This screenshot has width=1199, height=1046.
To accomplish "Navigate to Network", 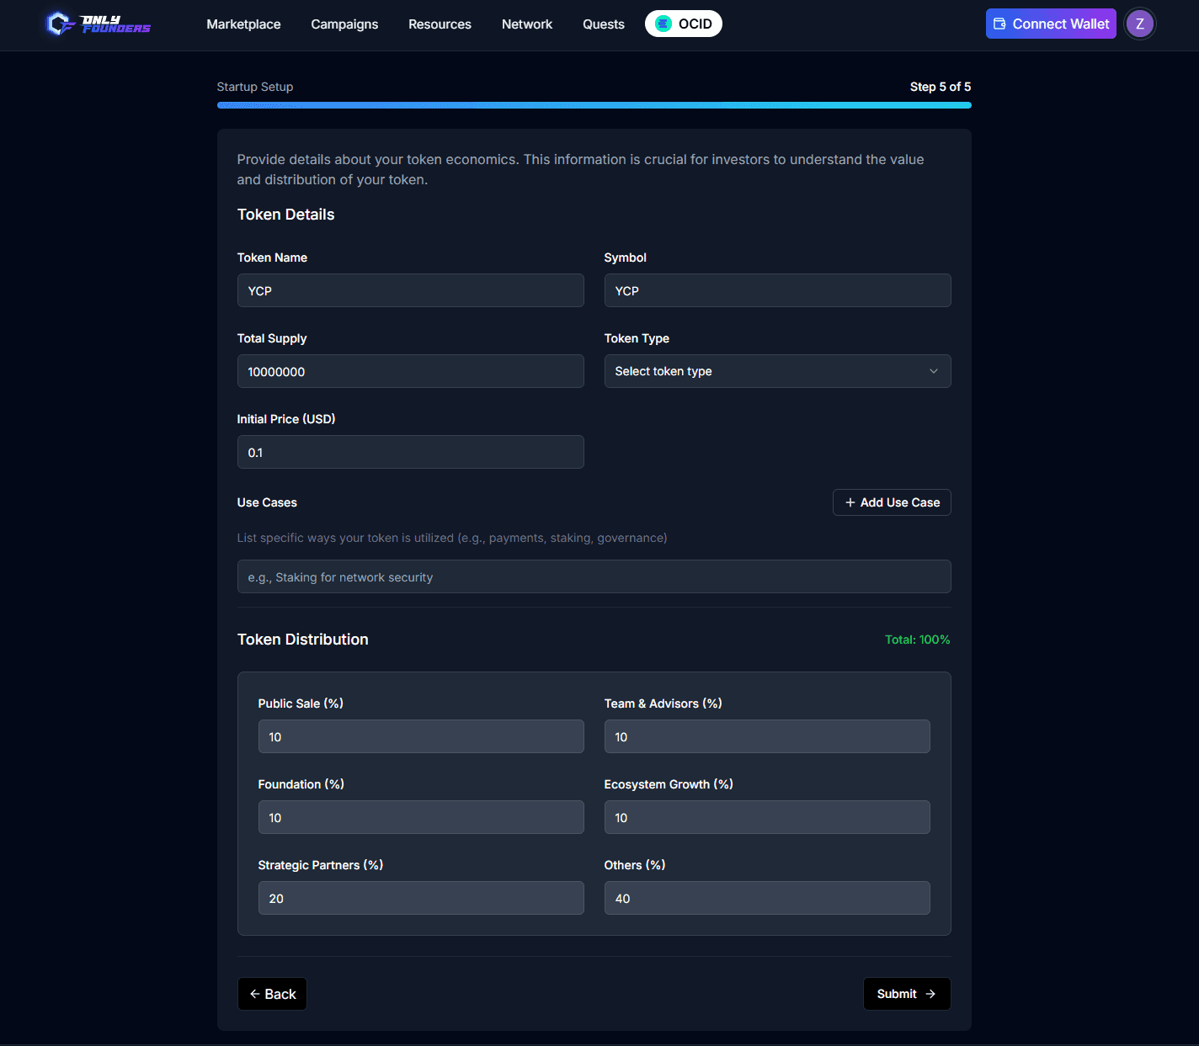I will (527, 24).
